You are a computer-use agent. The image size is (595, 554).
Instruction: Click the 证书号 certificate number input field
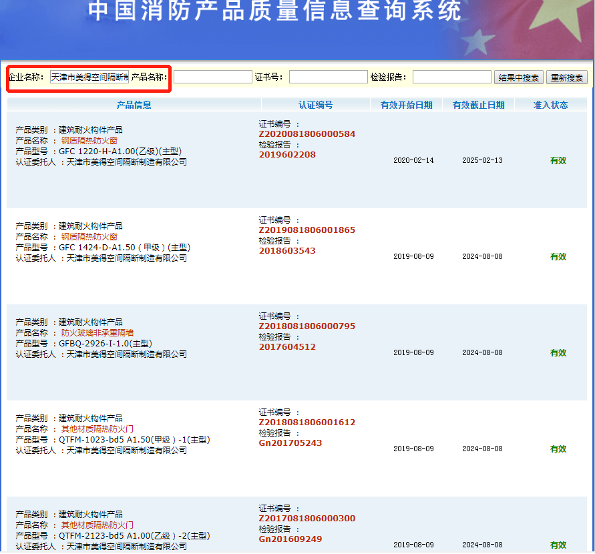tap(329, 77)
